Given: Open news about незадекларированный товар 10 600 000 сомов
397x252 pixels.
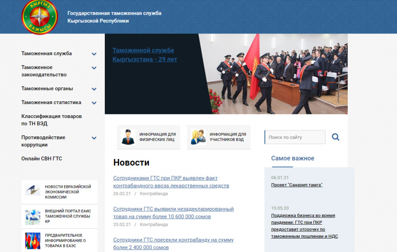Looking at the screenshot, I should pyautogui.click(x=173, y=213).
